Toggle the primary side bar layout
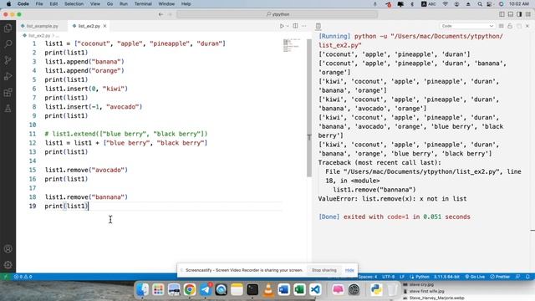Viewport: 535px width, 301px height. click(x=502, y=14)
